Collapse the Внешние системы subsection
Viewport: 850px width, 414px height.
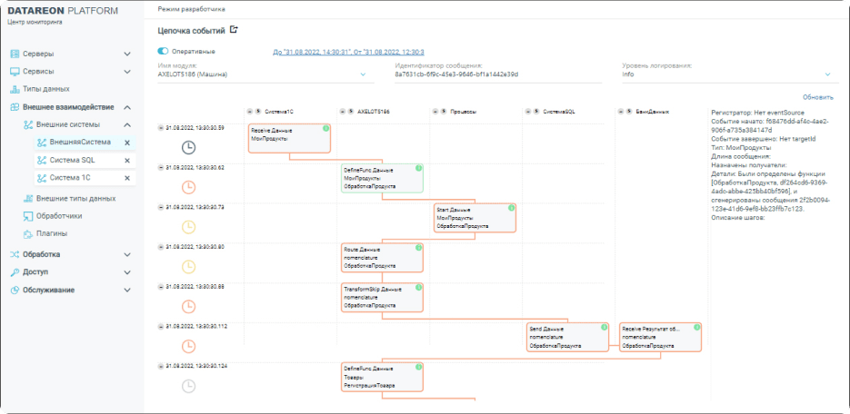tap(127, 125)
